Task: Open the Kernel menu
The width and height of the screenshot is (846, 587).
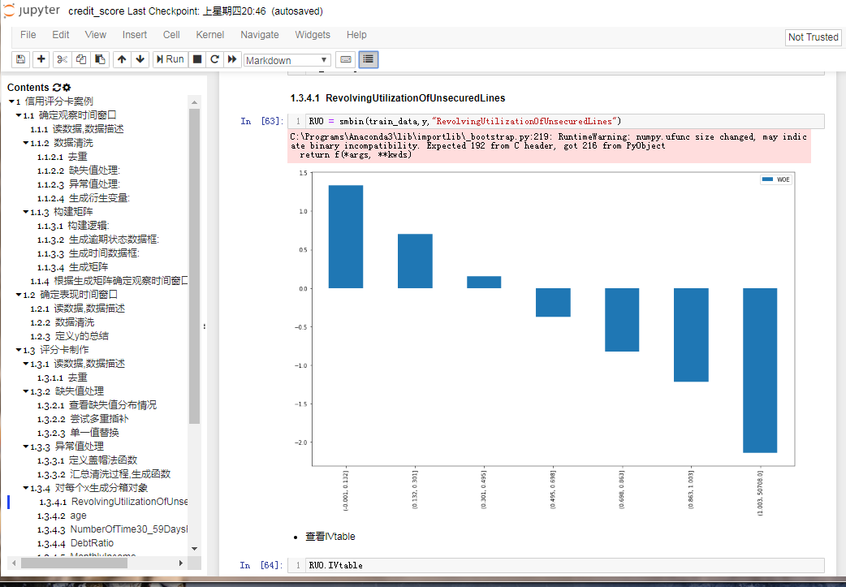Action: tap(210, 35)
